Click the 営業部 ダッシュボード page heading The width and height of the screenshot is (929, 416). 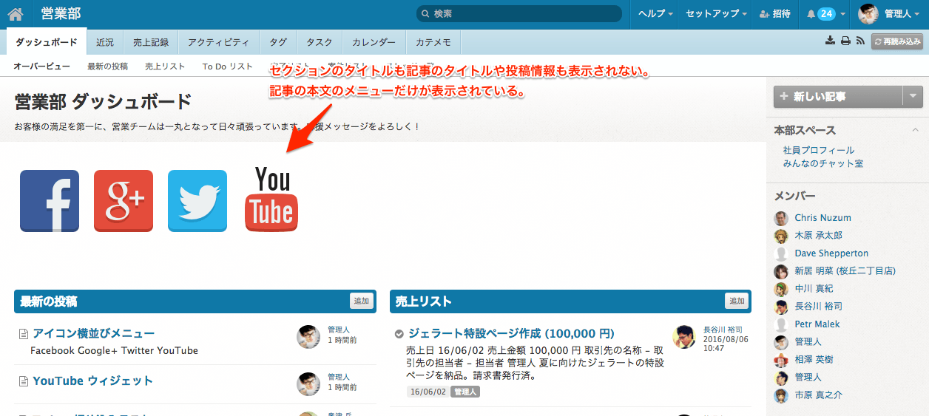pyautogui.click(x=103, y=101)
